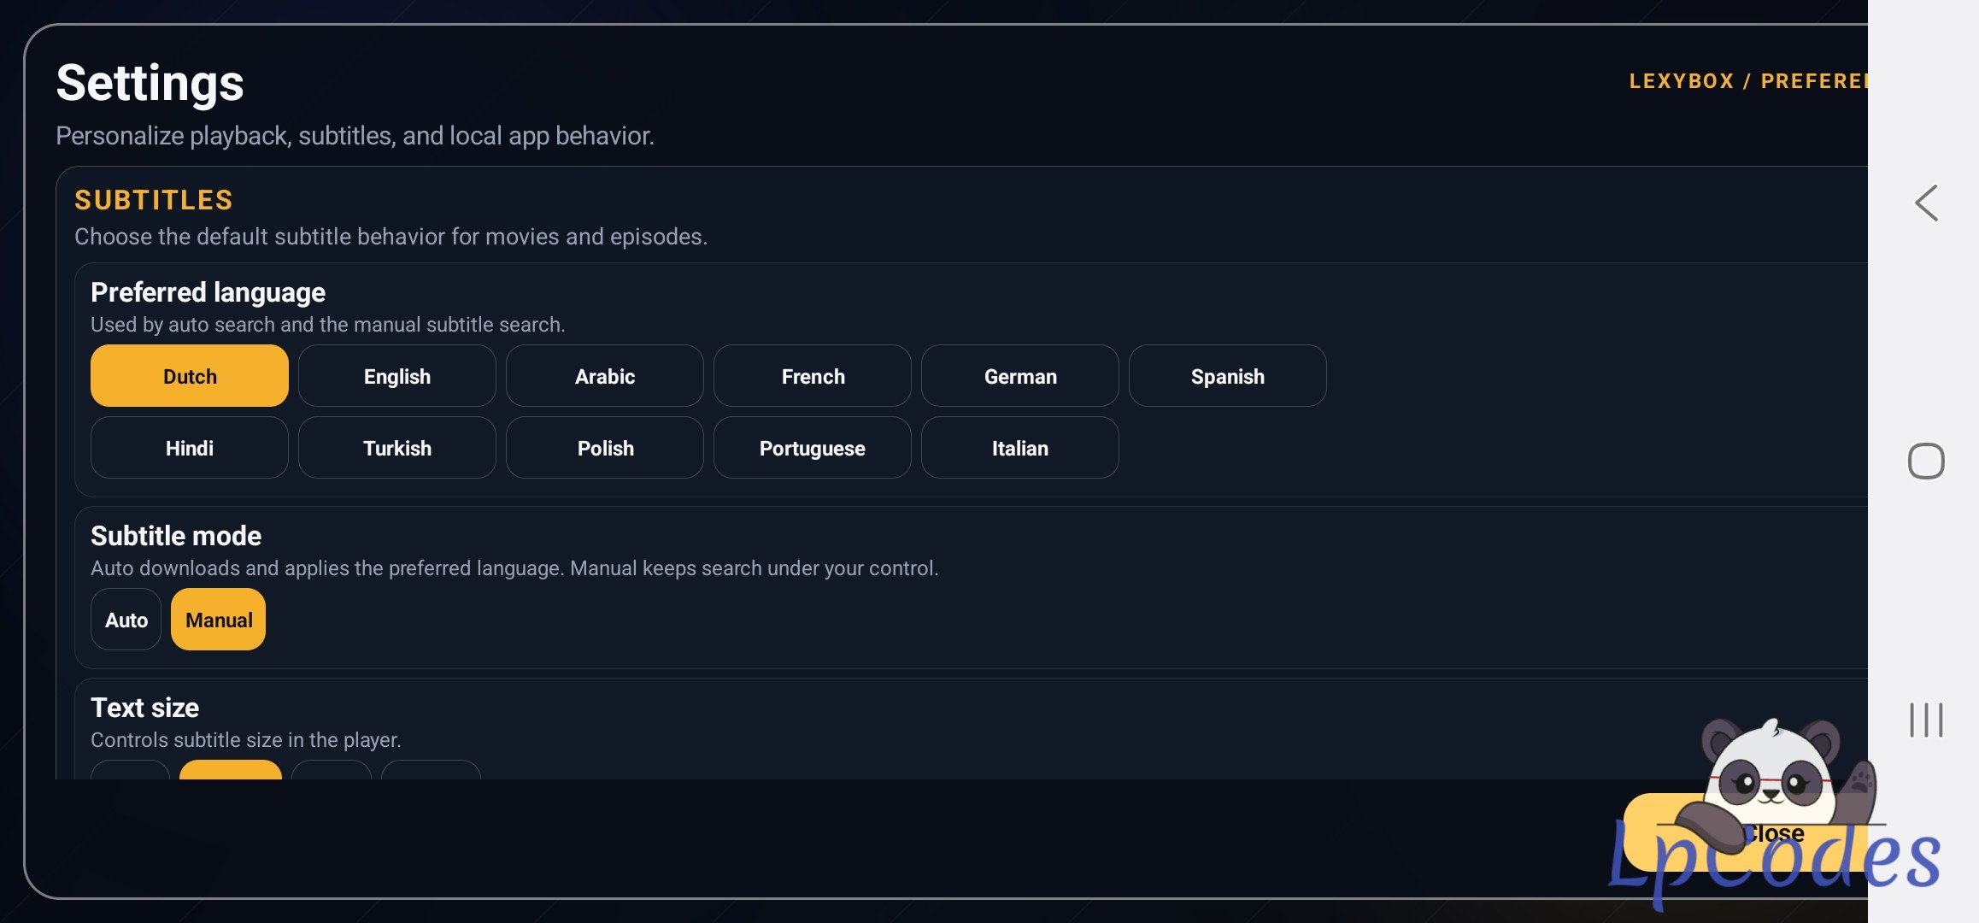This screenshot has width=1979, height=923.
Task: Tap the Android home button
Action: 1926,461
